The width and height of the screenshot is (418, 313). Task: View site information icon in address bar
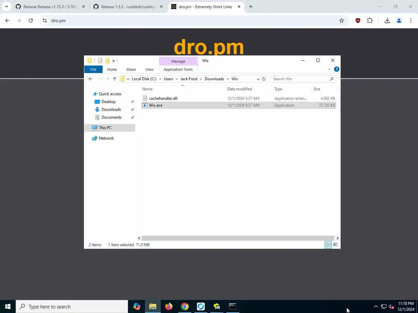click(45, 21)
